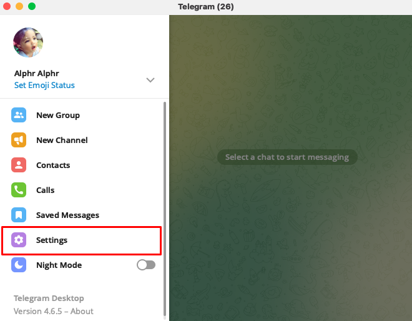The image size is (412, 321).
Task: Open Contacts from the side menu
Action: coord(81,165)
